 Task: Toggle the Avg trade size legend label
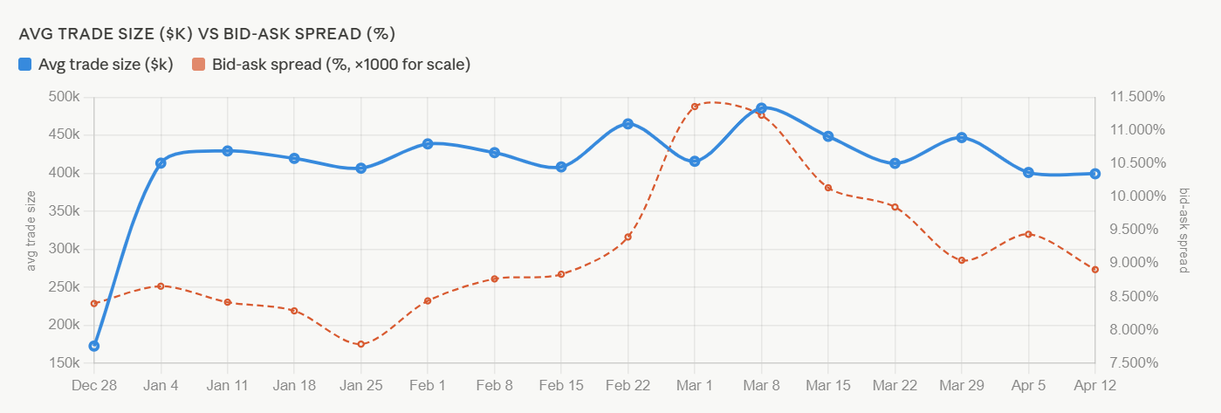coord(106,64)
